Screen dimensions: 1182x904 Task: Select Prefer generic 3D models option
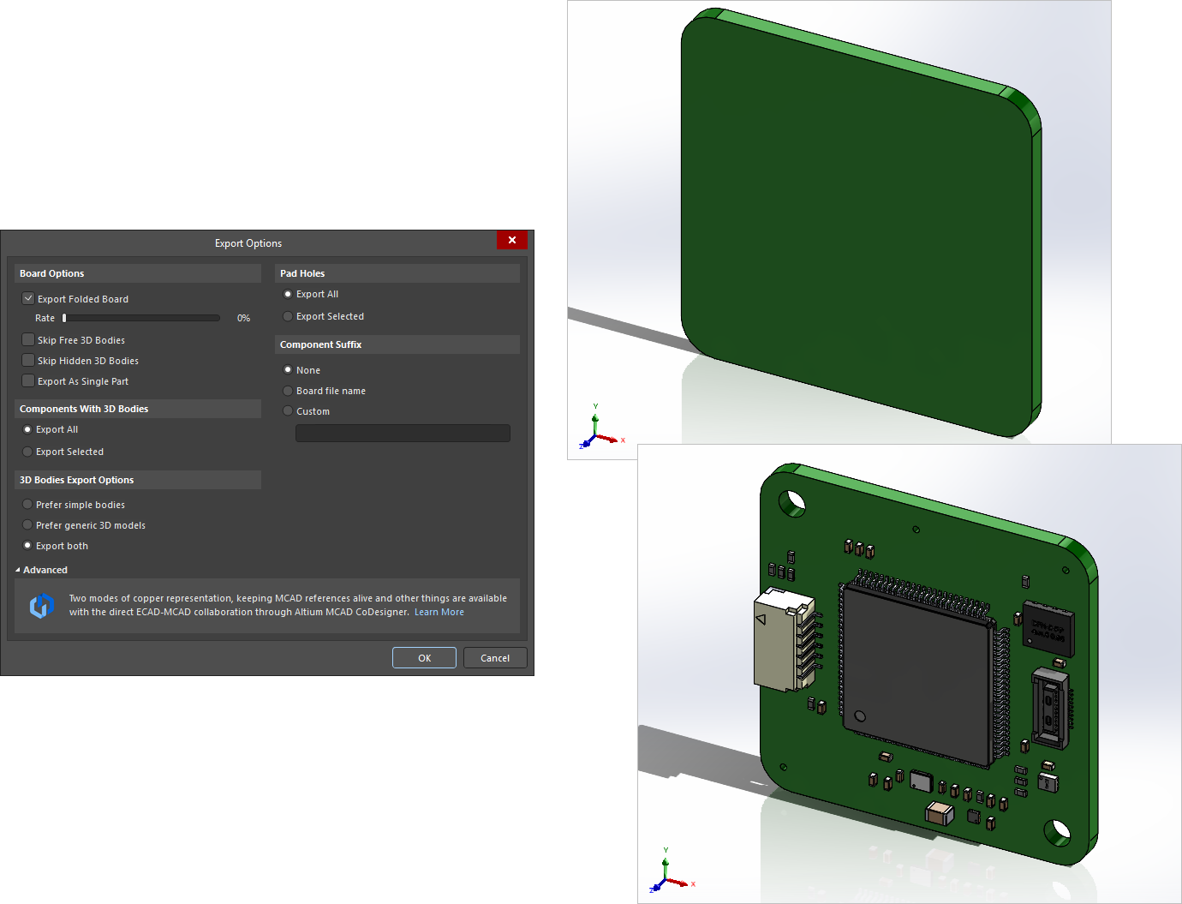(x=27, y=524)
